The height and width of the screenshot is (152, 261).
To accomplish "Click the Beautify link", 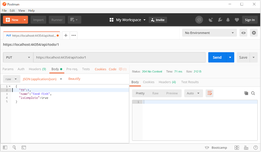I will tap(74, 79).
